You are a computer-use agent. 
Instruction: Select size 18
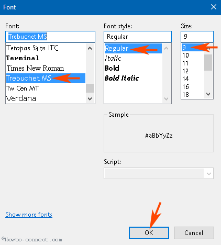(x=193, y=95)
